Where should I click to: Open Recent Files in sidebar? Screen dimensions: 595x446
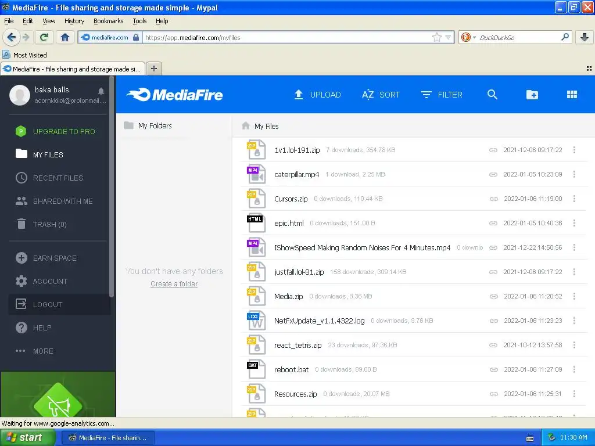[49, 178]
